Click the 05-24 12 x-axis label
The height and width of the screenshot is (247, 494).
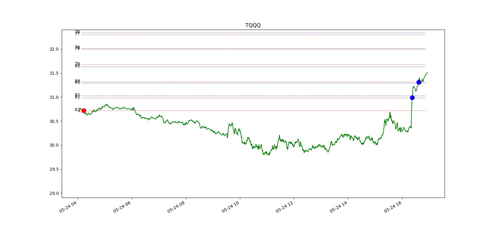pyautogui.click(x=285, y=207)
